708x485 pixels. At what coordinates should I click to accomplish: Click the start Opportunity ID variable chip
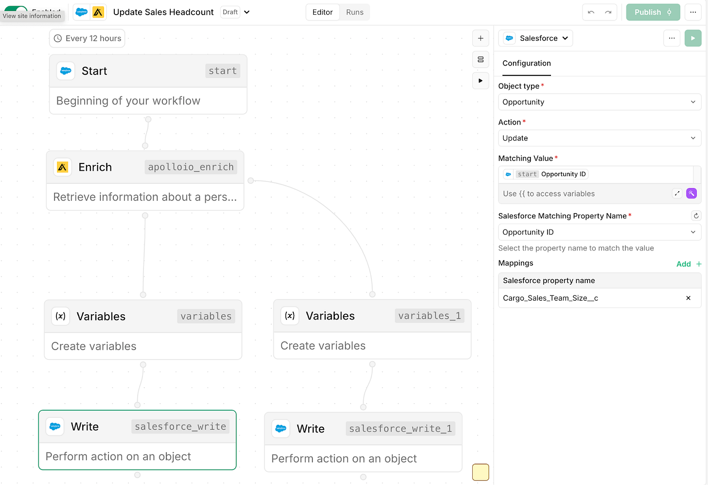[x=546, y=174]
